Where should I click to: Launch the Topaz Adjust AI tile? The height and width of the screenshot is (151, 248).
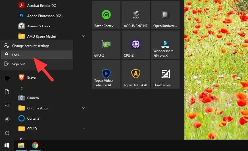tap(136, 74)
